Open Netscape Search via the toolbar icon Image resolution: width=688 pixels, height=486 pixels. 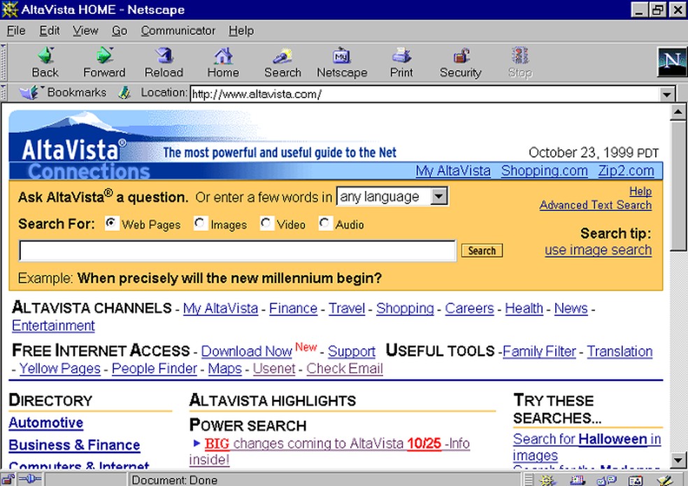pos(282,62)
